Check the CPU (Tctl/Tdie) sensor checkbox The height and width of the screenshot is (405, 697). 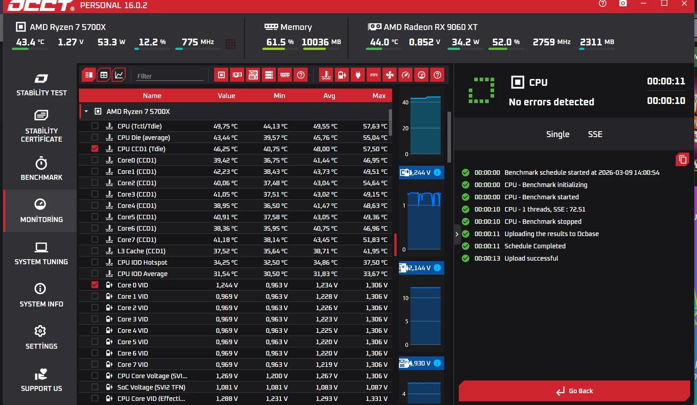pyautogui.click(x=95, y=126)
